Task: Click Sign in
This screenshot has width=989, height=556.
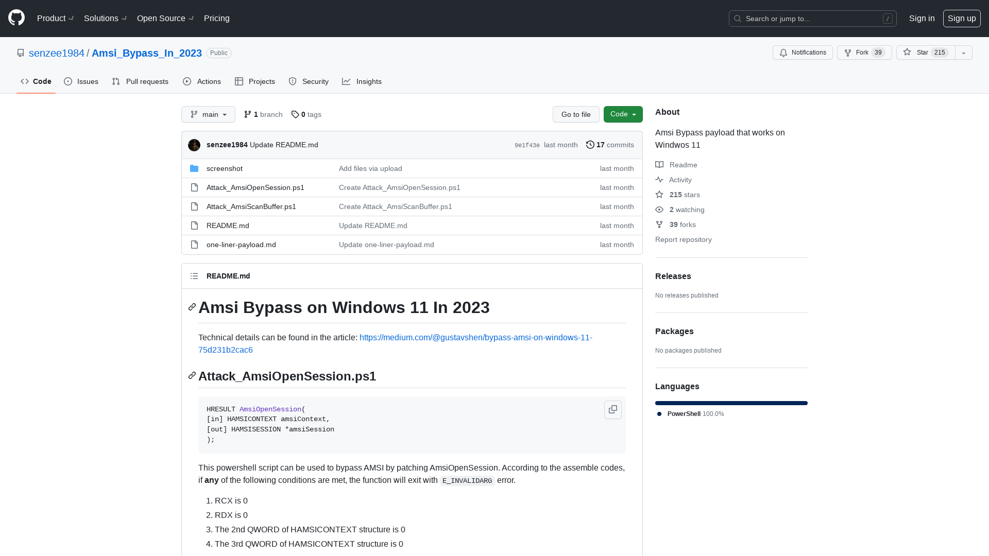Action: [x=922, y=18]
